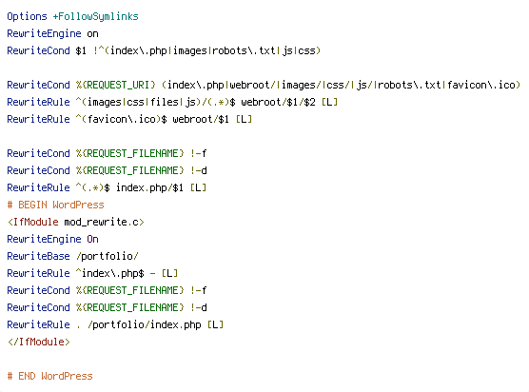Click the first REQUEST_FILENAME !-f condition
Viewport: 529px width, 392px height.
107,153
